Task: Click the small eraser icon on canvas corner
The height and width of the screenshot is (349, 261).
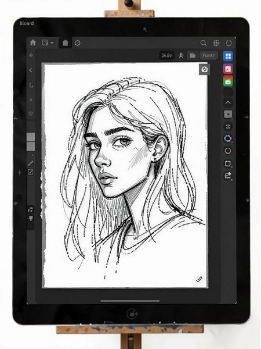Action: coord(200,279)
